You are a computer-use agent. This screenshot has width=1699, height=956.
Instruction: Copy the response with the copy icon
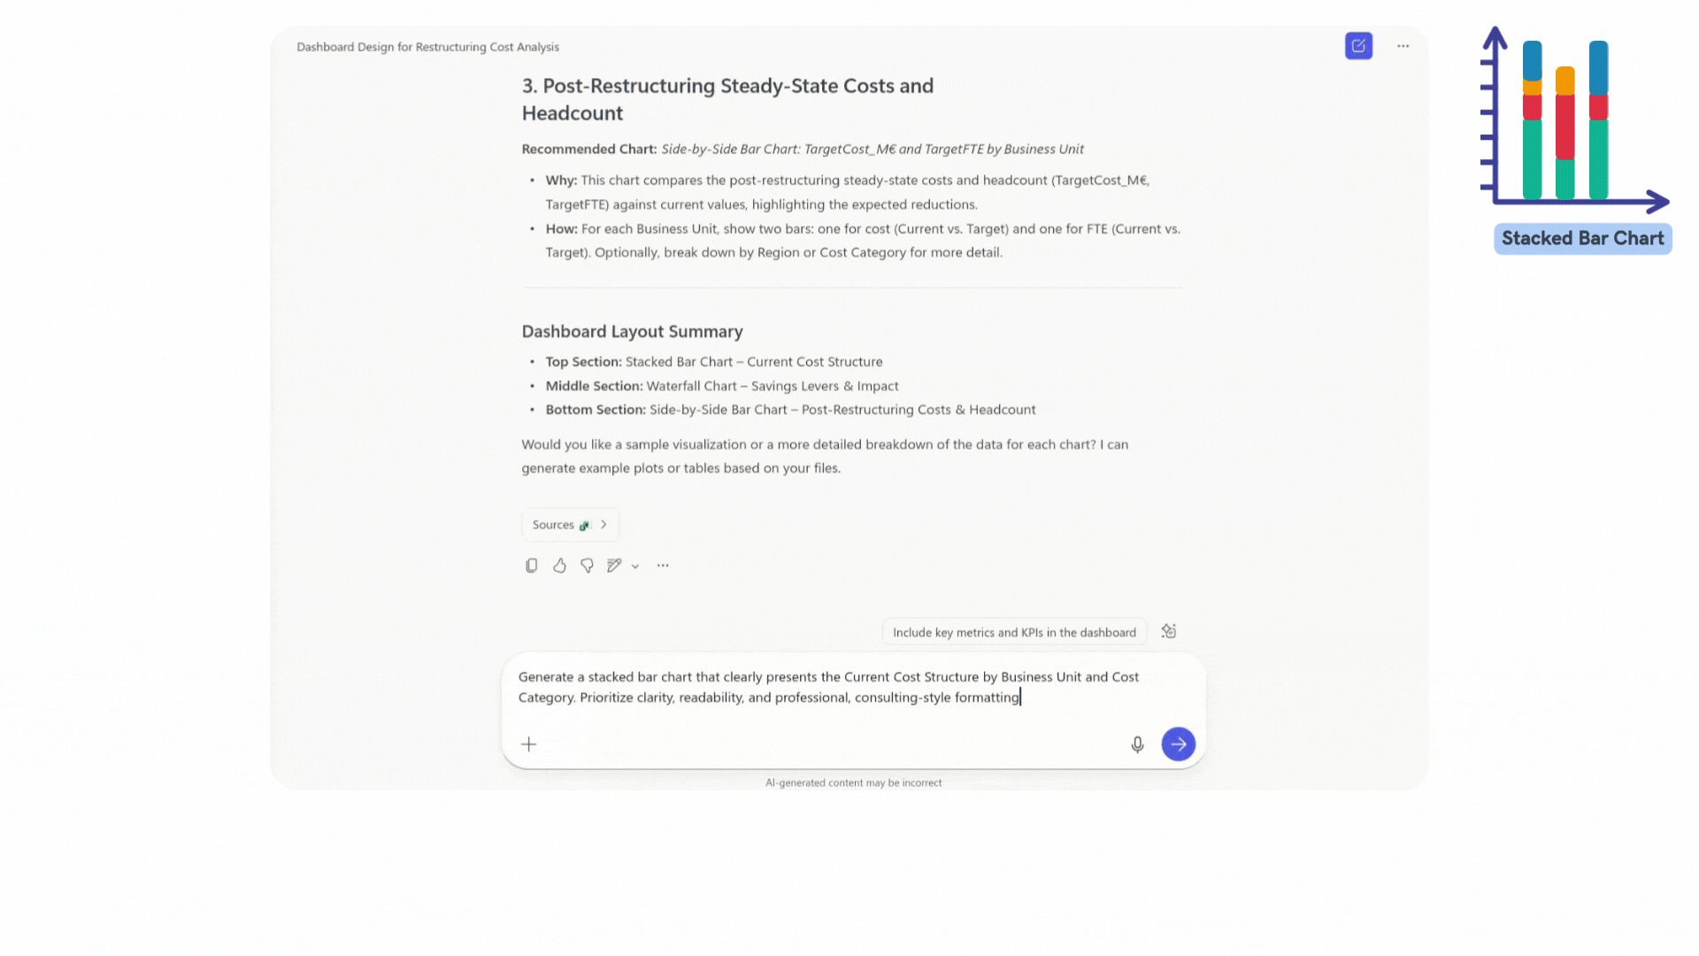click(531, 566)
